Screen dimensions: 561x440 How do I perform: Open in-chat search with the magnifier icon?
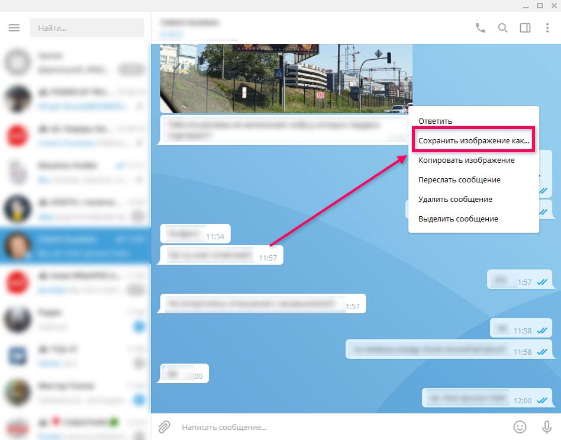tap(503, 27)
